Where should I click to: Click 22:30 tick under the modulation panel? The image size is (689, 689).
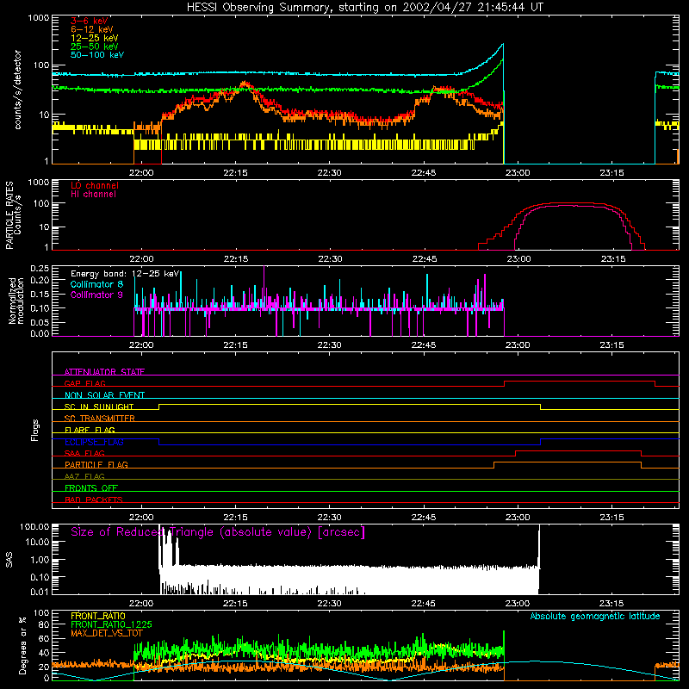330,345
